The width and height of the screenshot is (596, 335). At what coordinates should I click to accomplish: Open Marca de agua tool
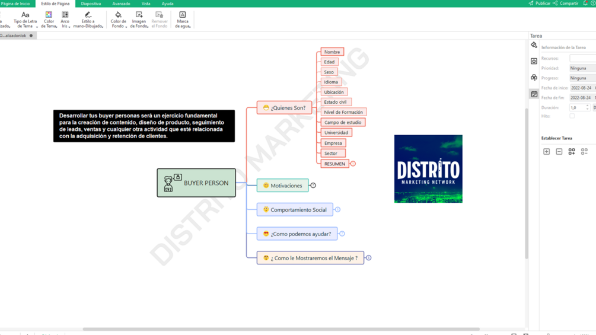pyautogui.click(x=183, y=20)
